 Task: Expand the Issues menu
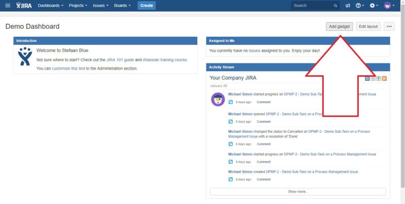[101, 5]
